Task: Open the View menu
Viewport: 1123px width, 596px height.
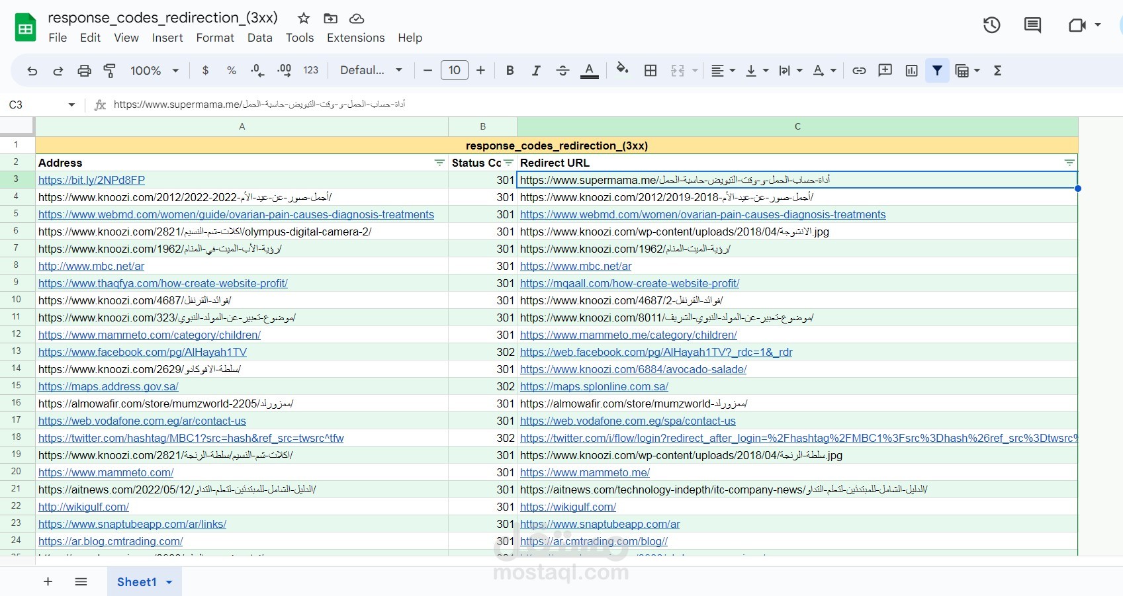Action: [x=126, y=38]
